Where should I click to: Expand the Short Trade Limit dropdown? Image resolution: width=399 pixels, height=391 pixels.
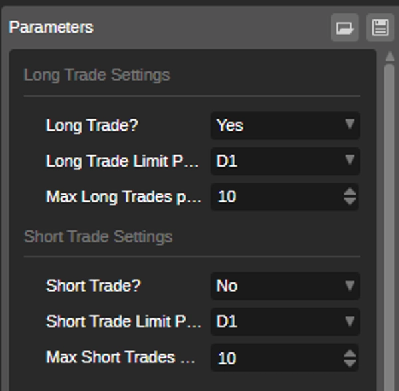(285, 322)
